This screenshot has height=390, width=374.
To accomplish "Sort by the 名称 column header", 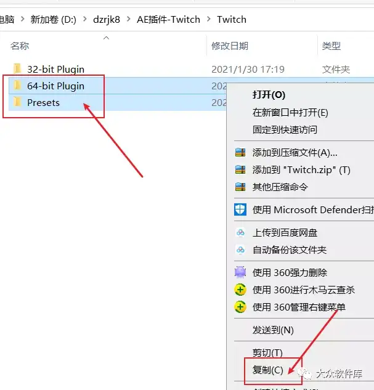I will [x=20, y=46].
